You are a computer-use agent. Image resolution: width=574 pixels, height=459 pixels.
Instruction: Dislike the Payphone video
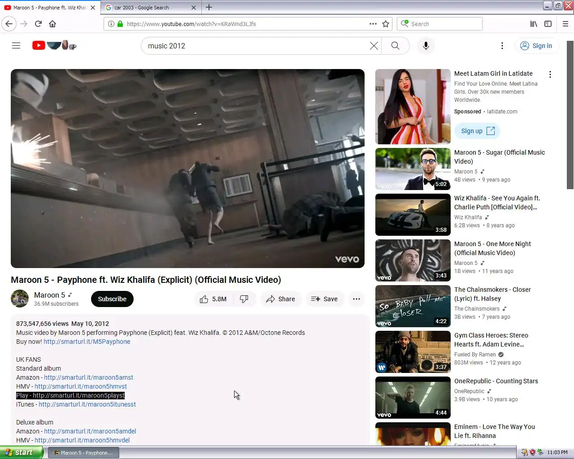coord(244,299)
